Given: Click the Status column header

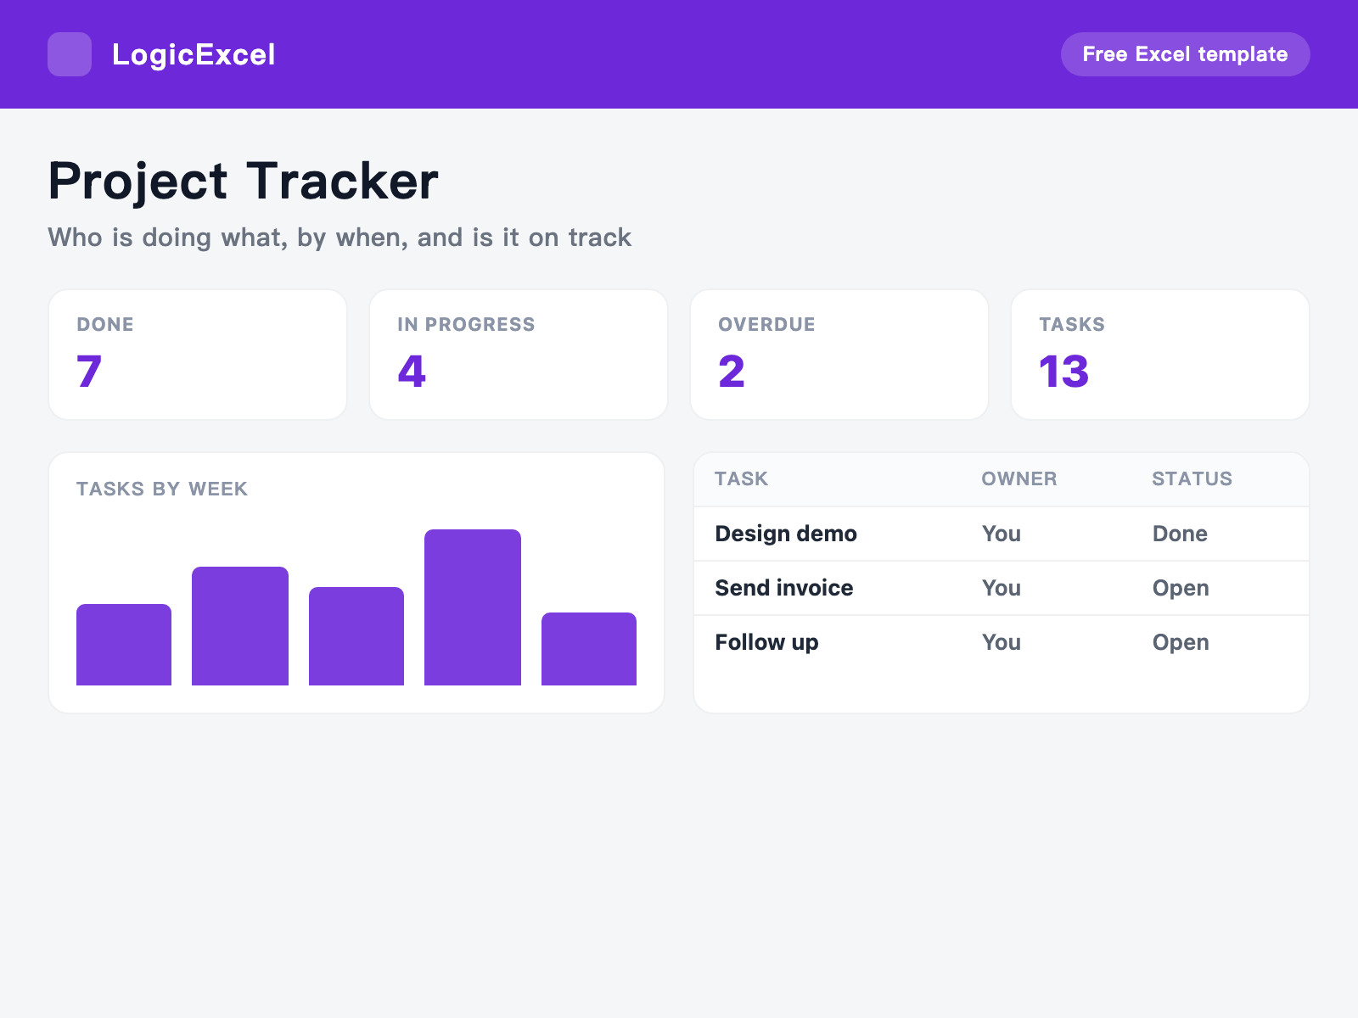Looking at the screenshot, I should pos(1192,478).
